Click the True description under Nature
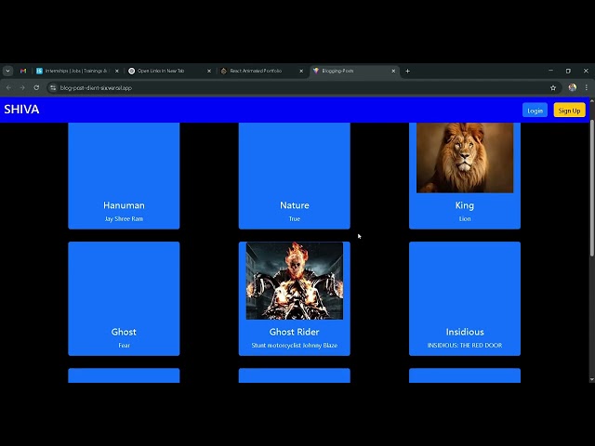This screenshot has height=446, width=595. pyautogui.click(x=295, y=219)
